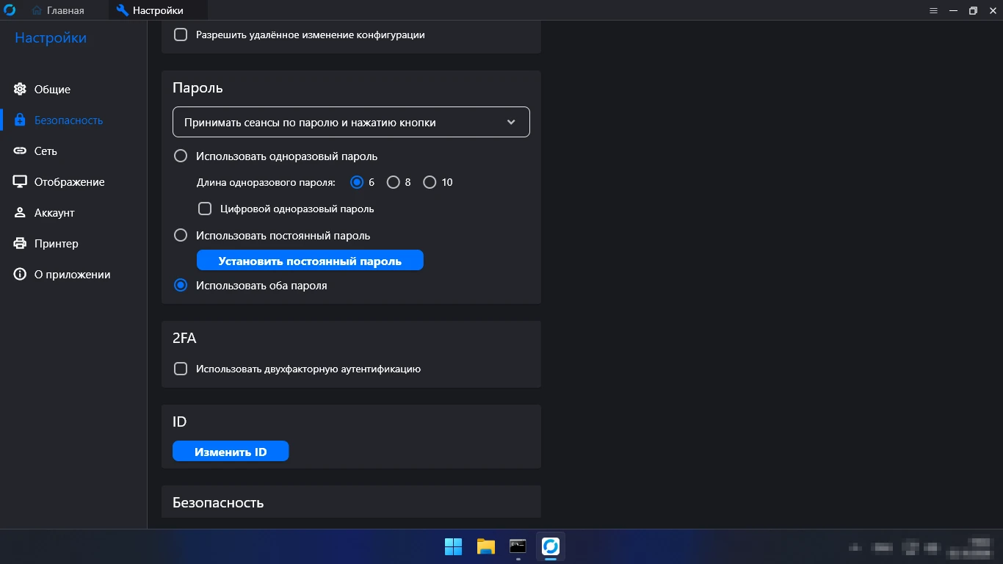Select Использовать постоянный пароль radio button
The image size is (1003, 564).
coord(181,236)
